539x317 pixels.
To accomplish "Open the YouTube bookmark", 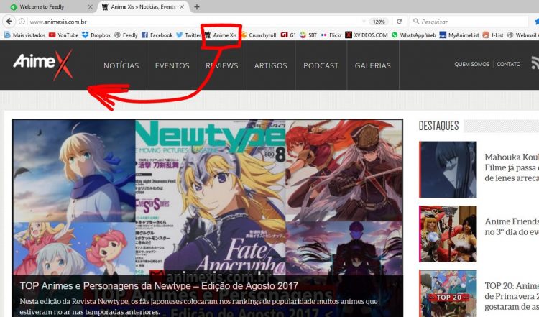I will [x=63, y=35].
